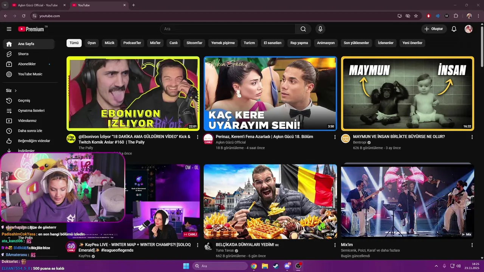Click Aşkın Gücü Official channel avatar
The width and height of the screenshot is (484, 272).
point(208,139)
